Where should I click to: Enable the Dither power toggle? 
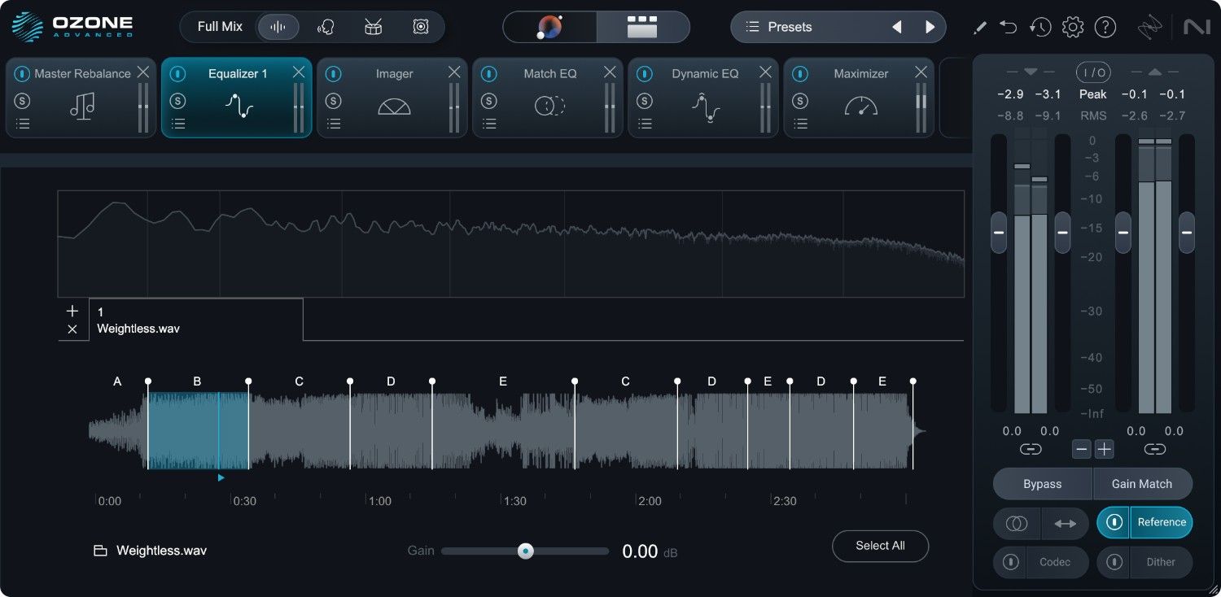point(1114,562)
